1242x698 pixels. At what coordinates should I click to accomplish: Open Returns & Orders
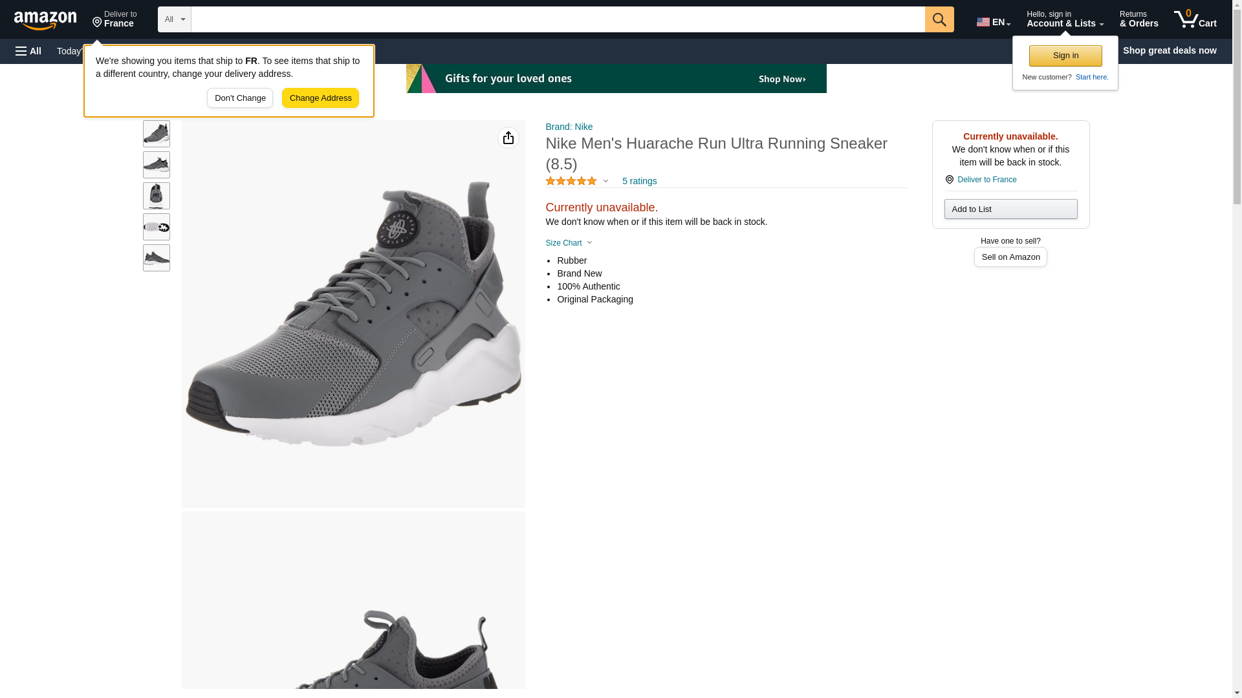tap(1138, 19)
